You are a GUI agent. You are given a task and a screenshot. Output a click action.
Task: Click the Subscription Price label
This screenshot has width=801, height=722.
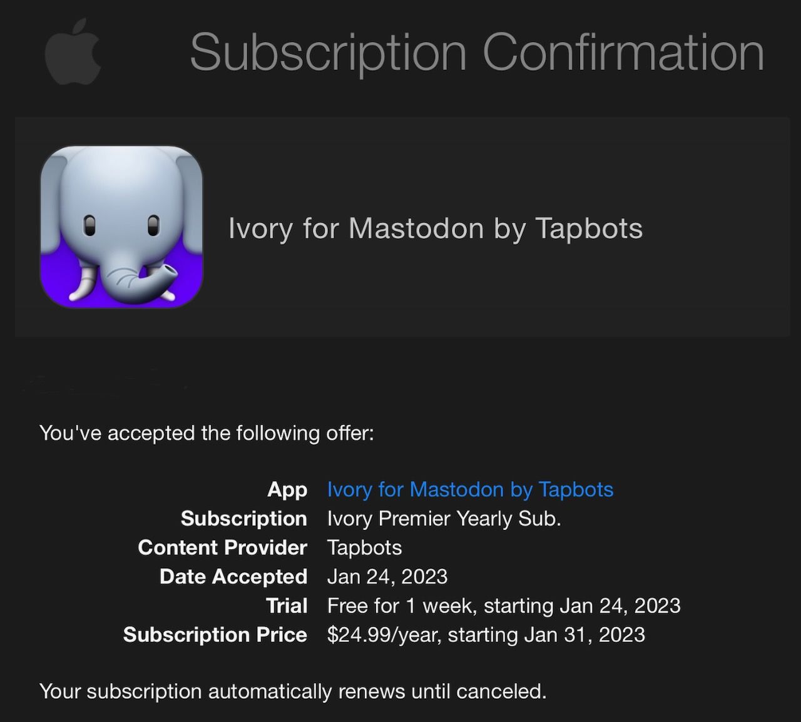click(x=215, y=634)
